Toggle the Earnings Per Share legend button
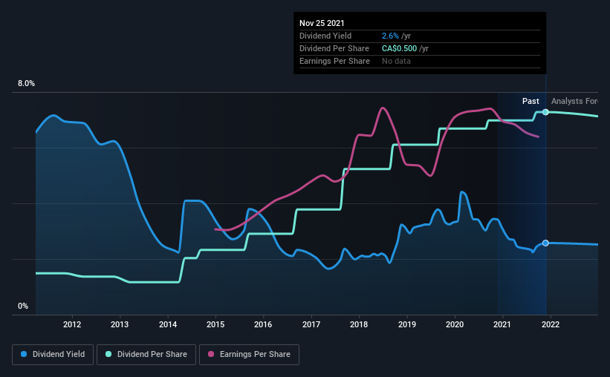The width and height of the screenshot is (610, 377). tap(250, 355)
